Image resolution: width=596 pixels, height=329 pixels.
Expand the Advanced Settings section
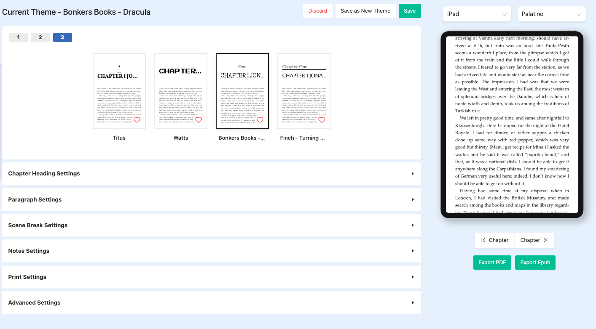211,302
